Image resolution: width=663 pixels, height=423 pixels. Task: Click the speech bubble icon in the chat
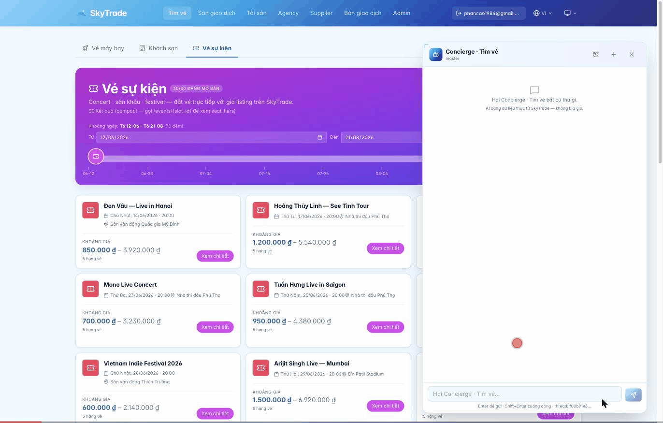click(534, 90)
